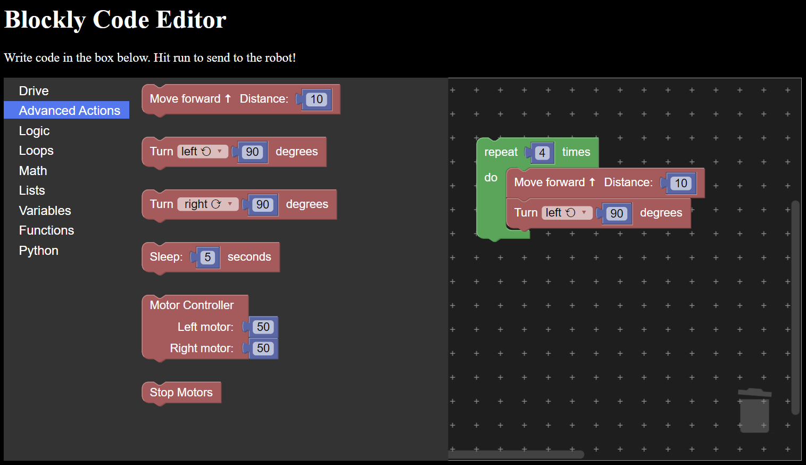
Task: Open flyout Turn left direction dropdown
Action: pos(203,152)
